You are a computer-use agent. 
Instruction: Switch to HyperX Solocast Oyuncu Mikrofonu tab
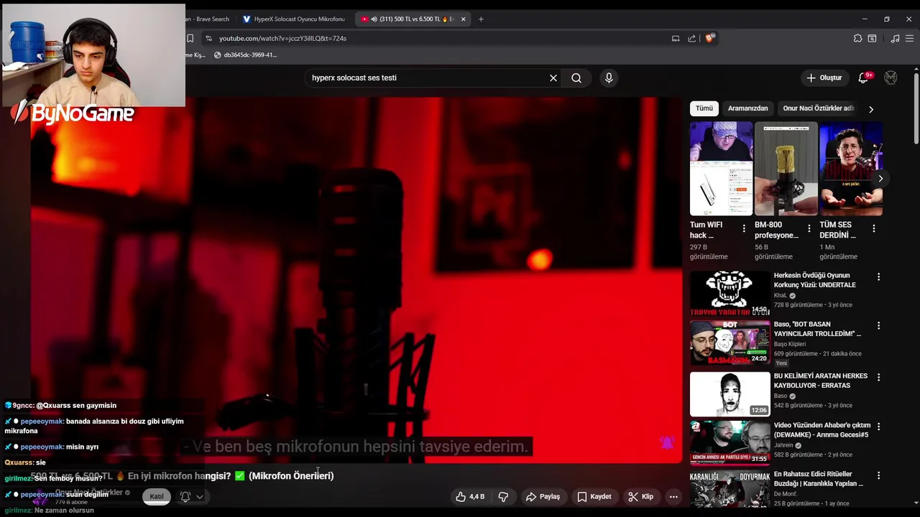point(293,19)
